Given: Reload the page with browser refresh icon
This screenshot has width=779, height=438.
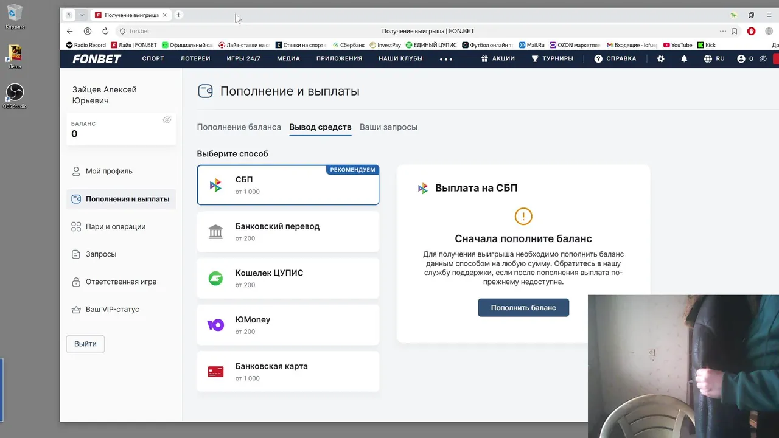Looking at the screenshot, I should 105,31.
